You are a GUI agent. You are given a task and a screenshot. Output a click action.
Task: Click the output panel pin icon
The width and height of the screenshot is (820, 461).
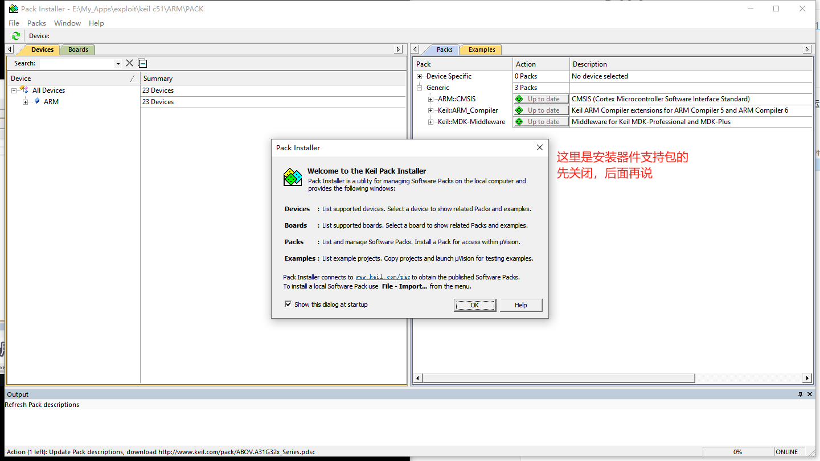pyautogui.click(x=800, y=394)
